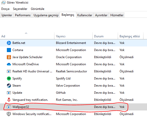Sort by the Başlangıç etkisi column header
The image size is (147, 128).
(130, 36)
